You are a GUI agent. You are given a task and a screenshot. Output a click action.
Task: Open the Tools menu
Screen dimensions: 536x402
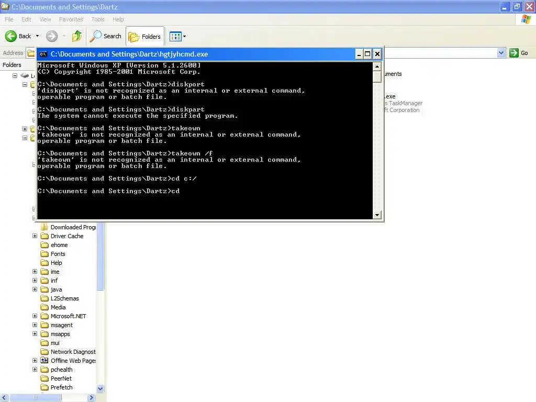[x=98, y=19]
